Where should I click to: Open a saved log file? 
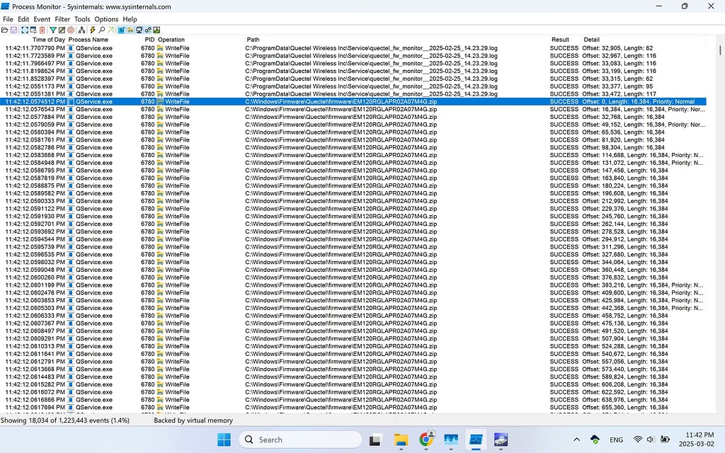click(x=5, y=30)
